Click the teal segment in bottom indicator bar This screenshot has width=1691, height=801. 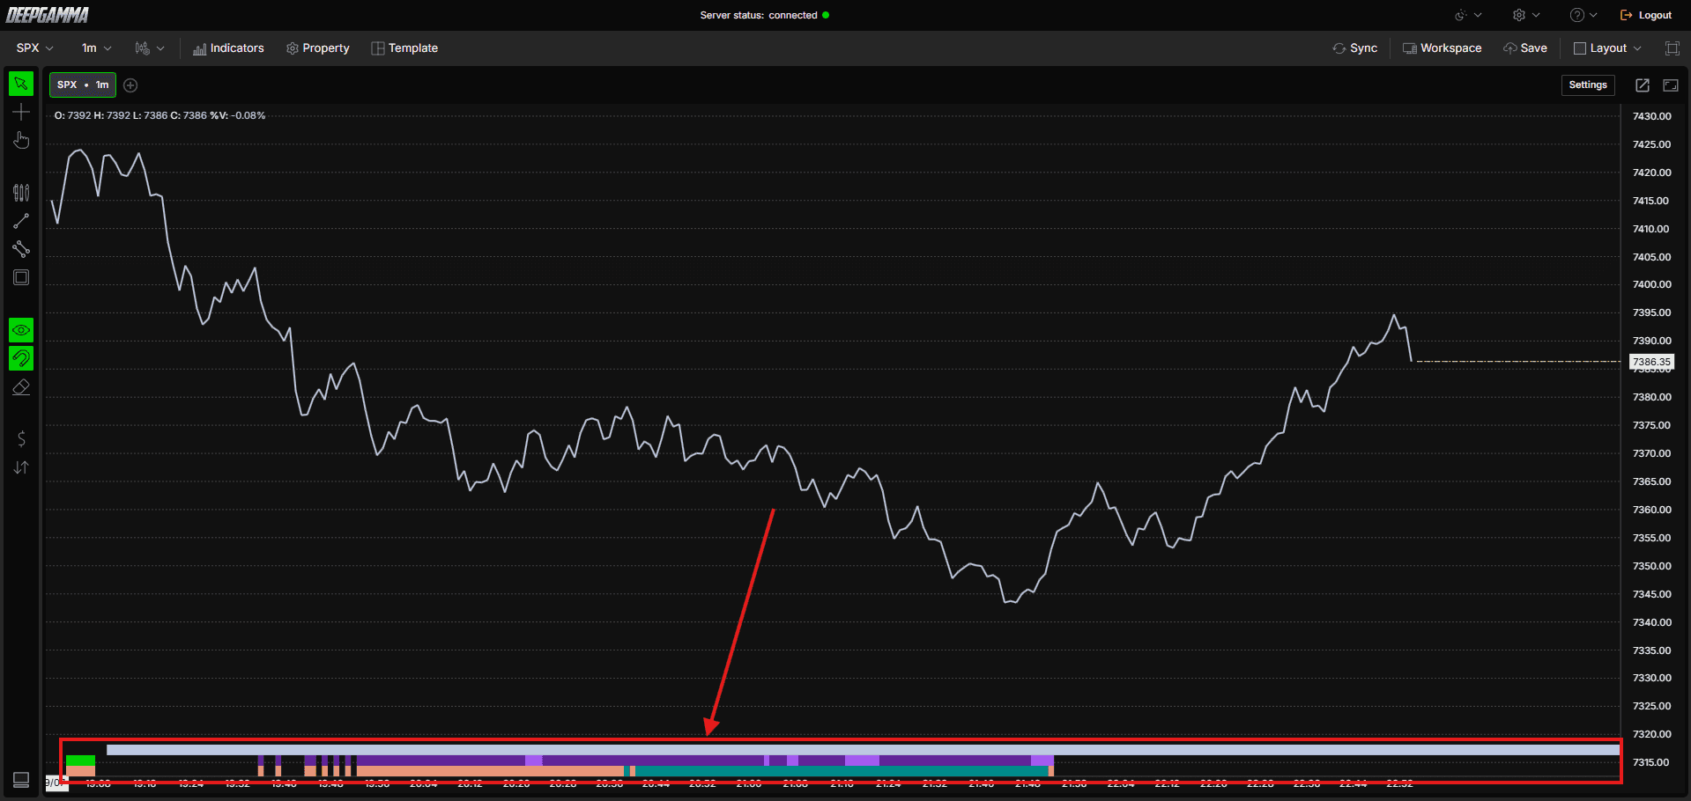point(842,771)
